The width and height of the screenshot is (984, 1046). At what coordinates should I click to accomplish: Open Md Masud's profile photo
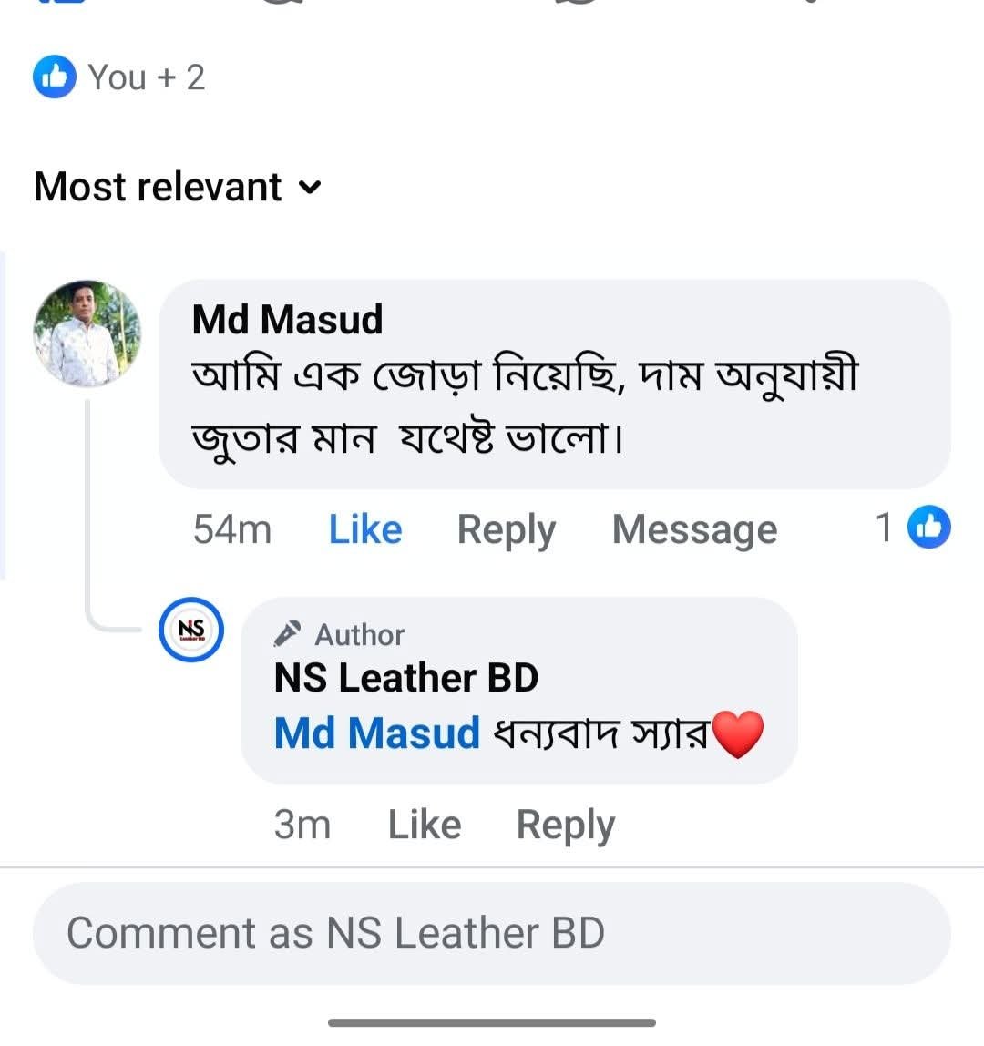tap(87, 333)
